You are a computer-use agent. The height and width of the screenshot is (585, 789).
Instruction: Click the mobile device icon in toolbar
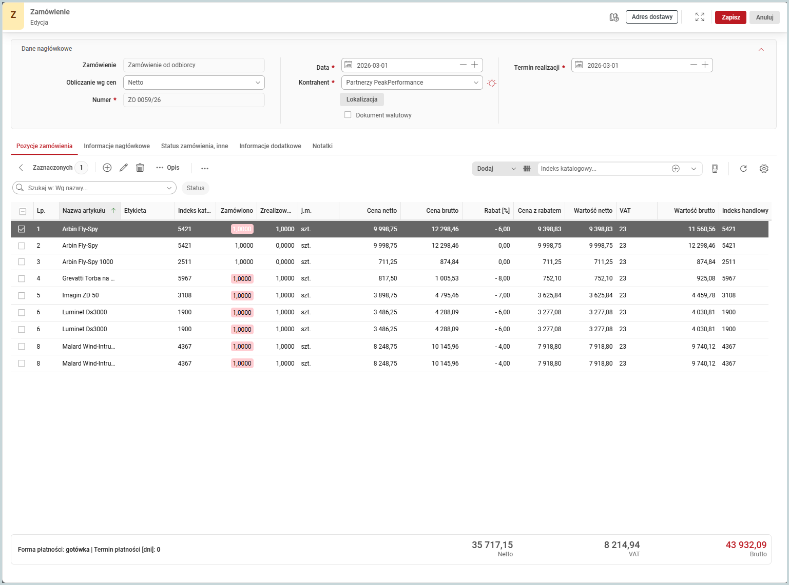click(x=715, y=169)
